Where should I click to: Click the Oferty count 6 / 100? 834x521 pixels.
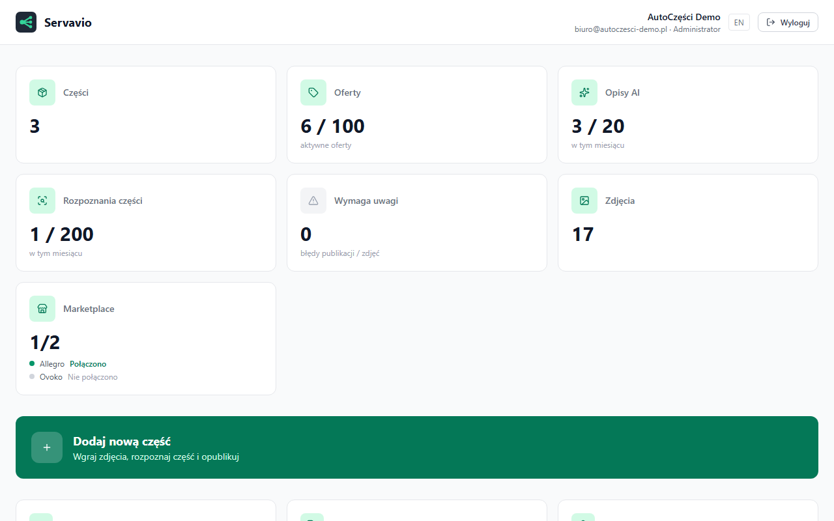coord(332,126)
